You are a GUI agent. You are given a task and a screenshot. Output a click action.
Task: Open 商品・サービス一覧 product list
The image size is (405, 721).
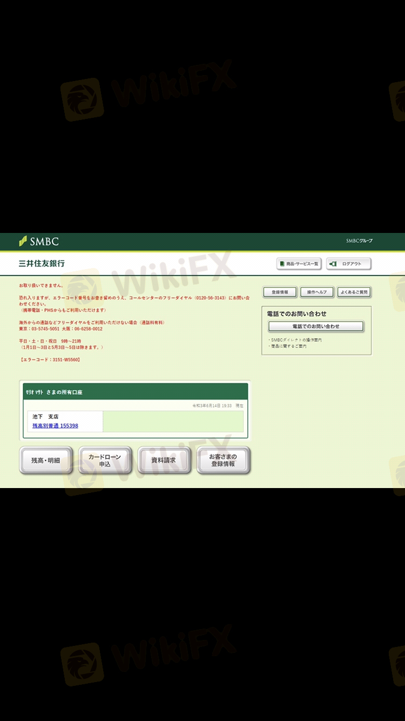click(x=299, y=264)
